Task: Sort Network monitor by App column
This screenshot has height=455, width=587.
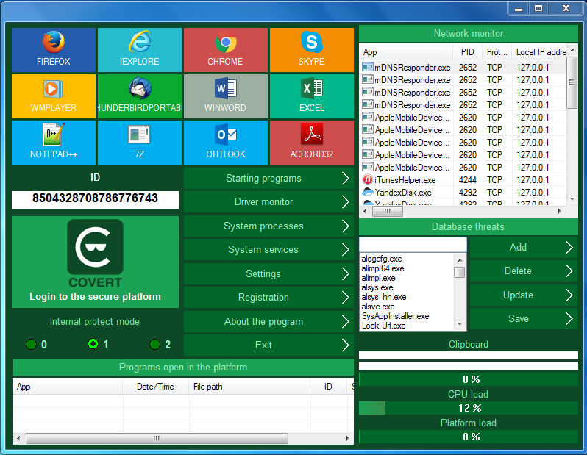Action: click(406, 52)
